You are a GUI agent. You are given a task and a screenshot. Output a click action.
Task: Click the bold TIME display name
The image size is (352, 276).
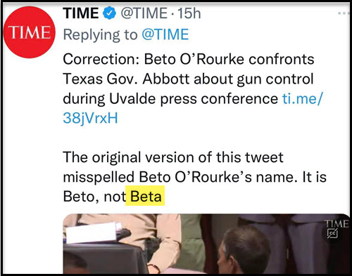(x=81, y=13)
